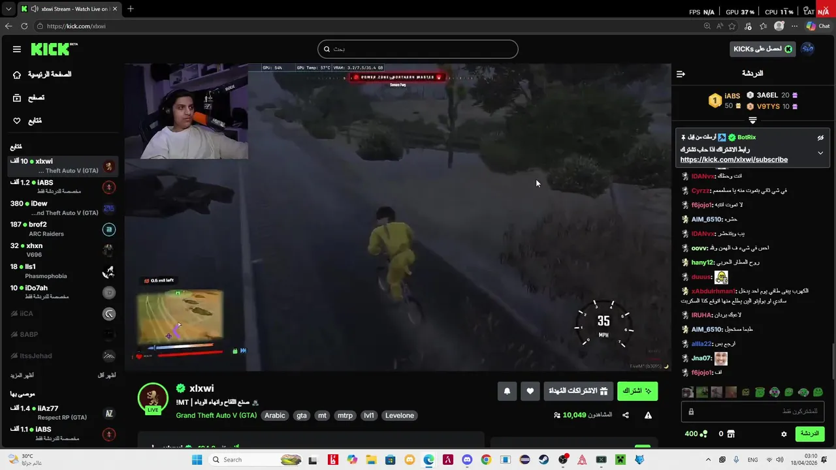Click username xAbdulrhman1 in chat
Viewport: 836px width, 470px height.
tap(713, 291)
